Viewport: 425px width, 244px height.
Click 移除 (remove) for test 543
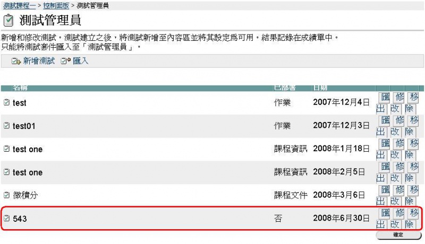[x=412, y=219]
